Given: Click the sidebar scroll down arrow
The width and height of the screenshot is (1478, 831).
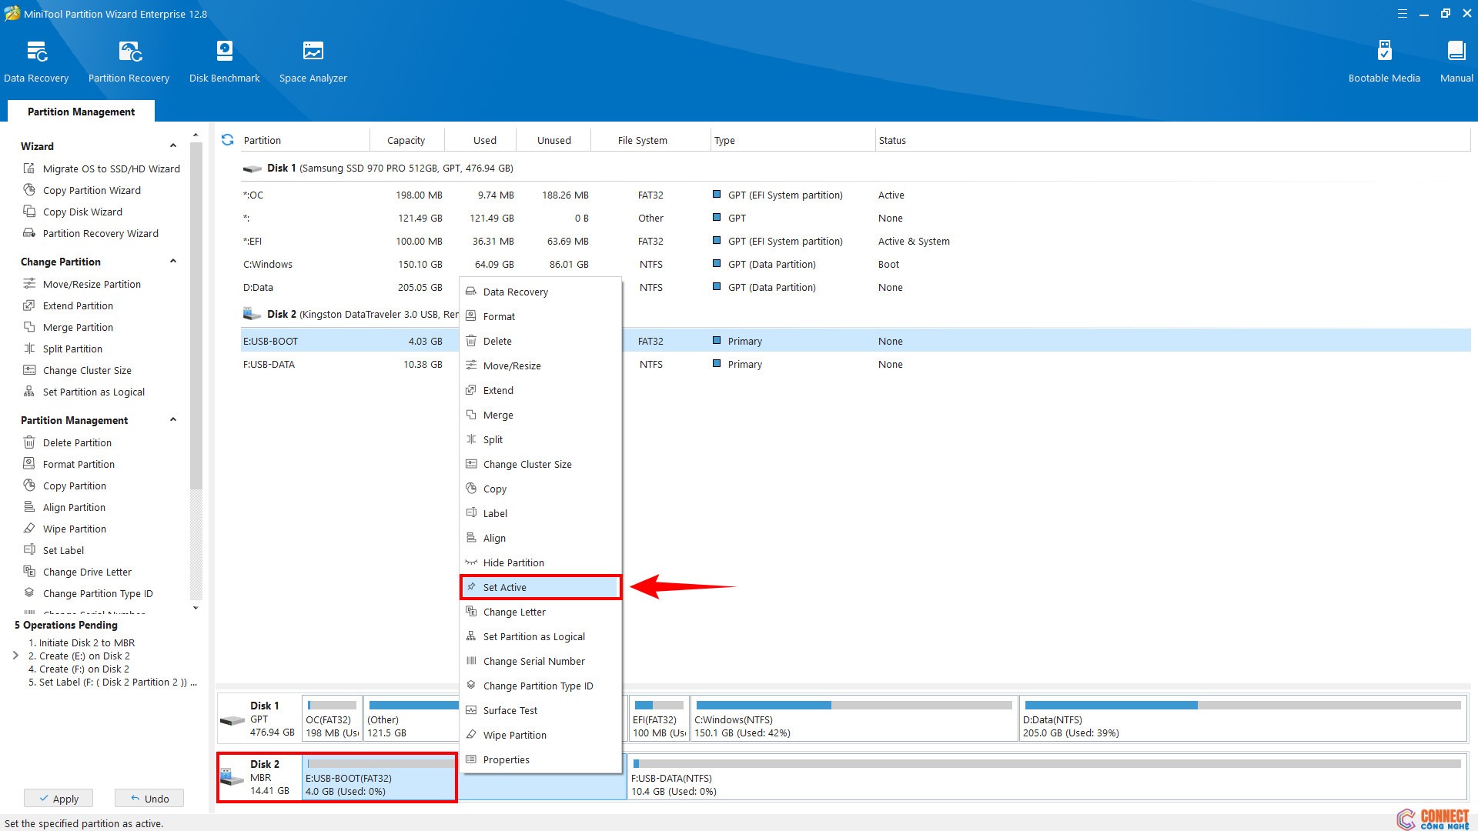Looking at the screenshot, I should [196, 608].
